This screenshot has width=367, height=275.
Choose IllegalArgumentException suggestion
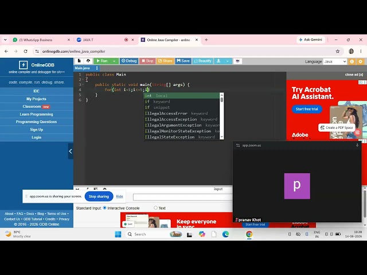tap(182, 125)
